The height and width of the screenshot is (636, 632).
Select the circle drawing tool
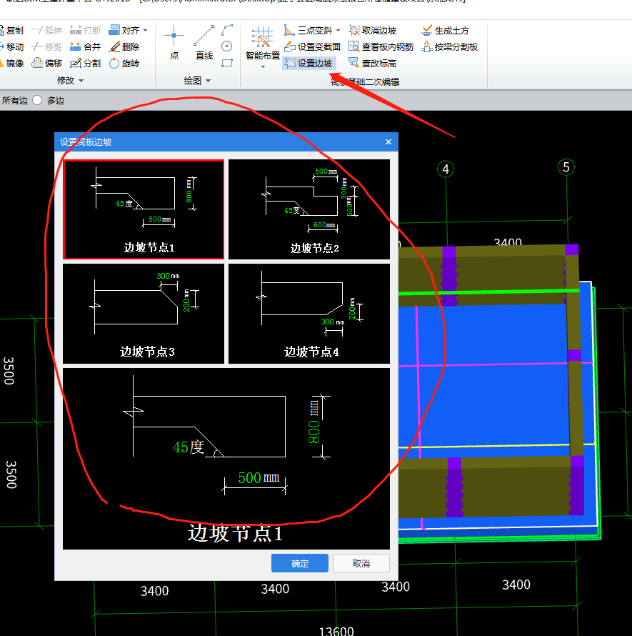click(x=227, y=46)
